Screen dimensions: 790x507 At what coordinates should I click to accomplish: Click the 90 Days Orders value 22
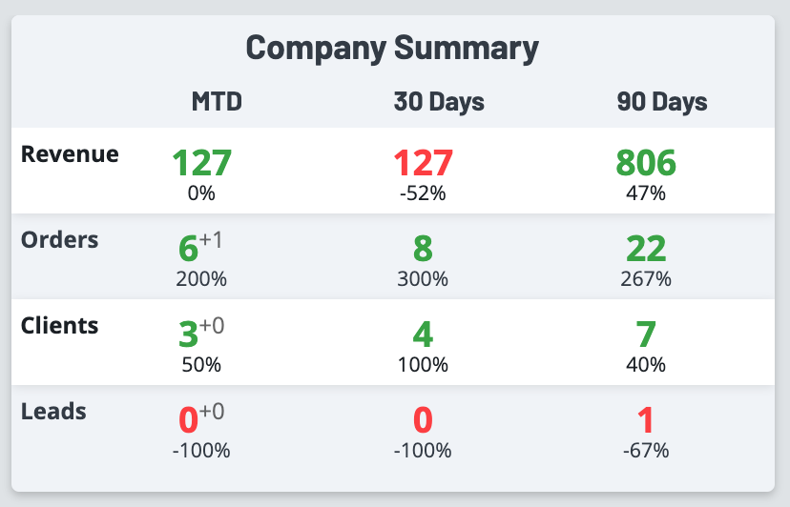[x=646, y=249]
